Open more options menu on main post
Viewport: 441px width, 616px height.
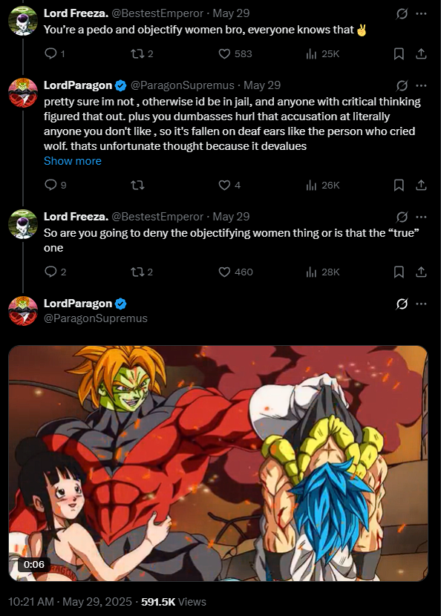[x=421, y=304]
